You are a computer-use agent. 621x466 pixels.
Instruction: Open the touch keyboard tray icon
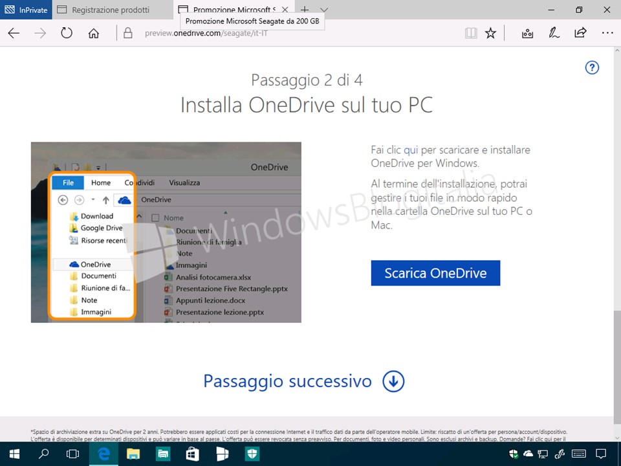(579, 454)
